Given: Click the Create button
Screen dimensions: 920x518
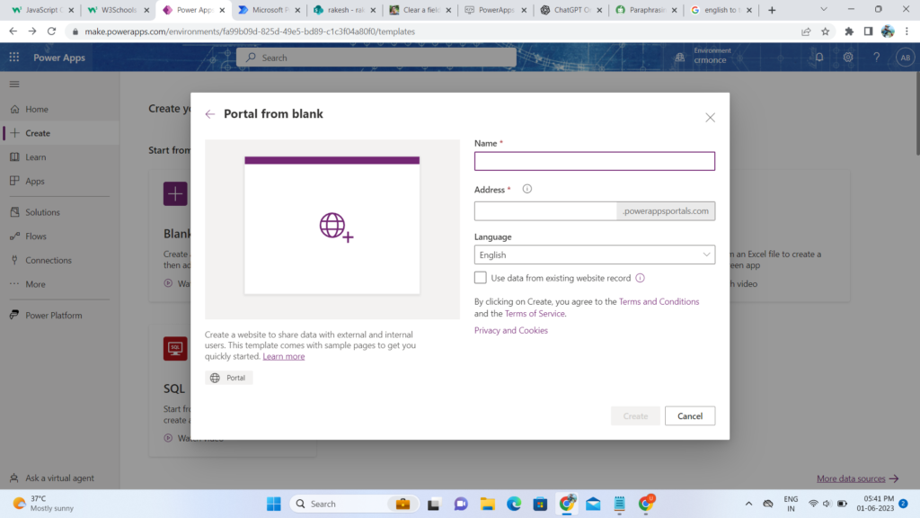Looking at the screenshot, I should (635, 415).
